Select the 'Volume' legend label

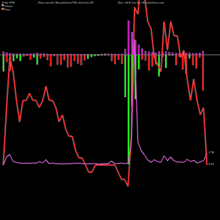[8, 6]
